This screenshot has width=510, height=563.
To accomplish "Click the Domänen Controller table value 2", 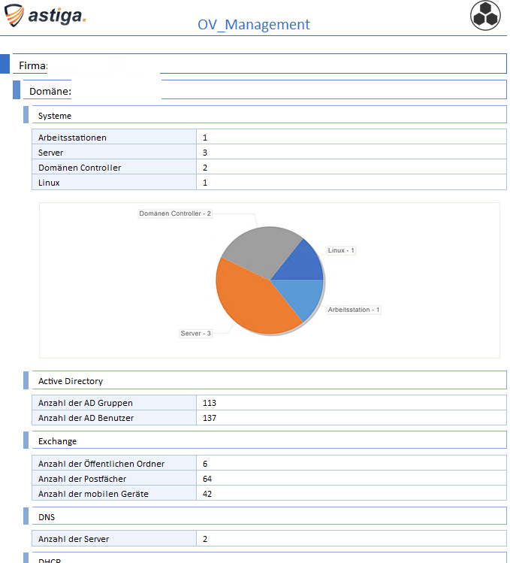I will point(205,168).
